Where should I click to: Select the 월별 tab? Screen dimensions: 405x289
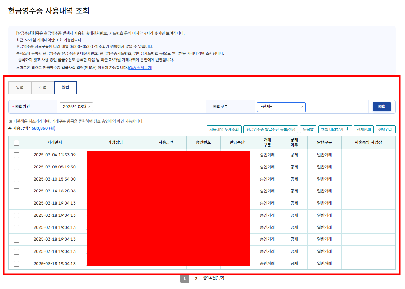click(65, 88)
